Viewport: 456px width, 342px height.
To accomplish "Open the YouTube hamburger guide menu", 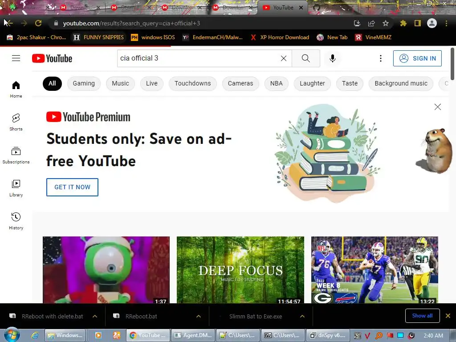I will pyautogui.click(x=16, y=58).
